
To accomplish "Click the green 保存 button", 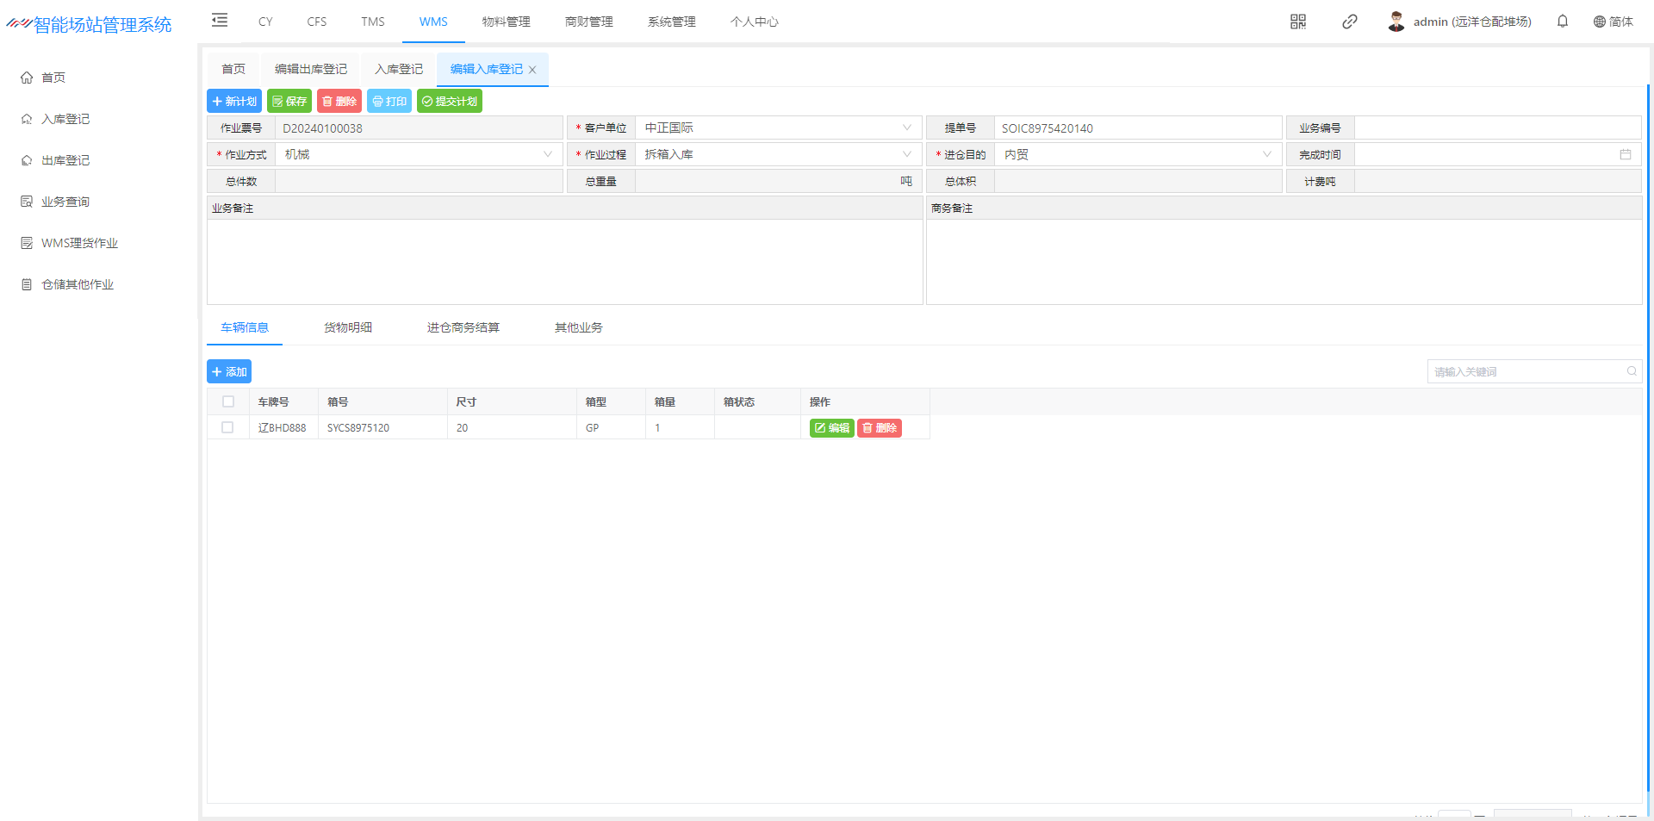I will pos(289,101).
